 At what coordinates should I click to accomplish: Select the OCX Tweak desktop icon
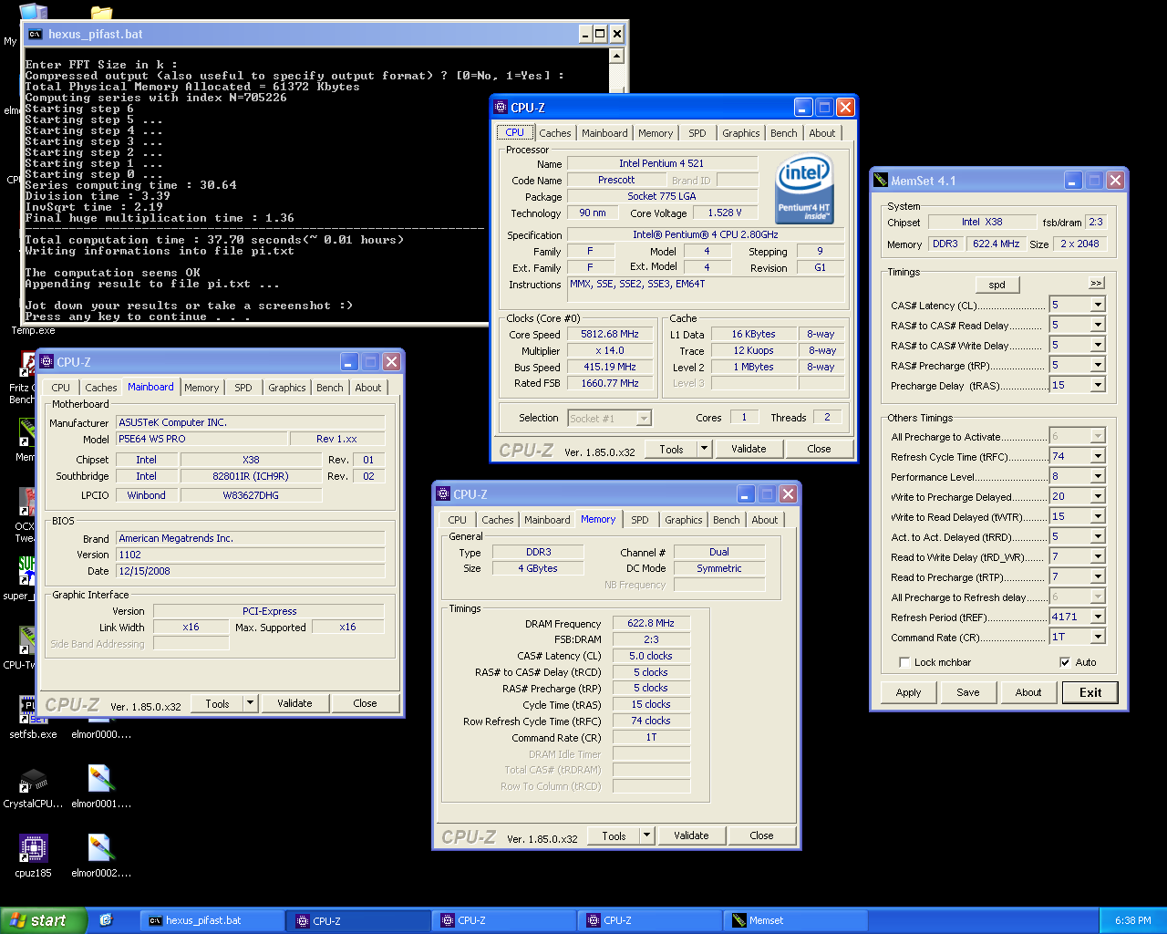(28, 503)
